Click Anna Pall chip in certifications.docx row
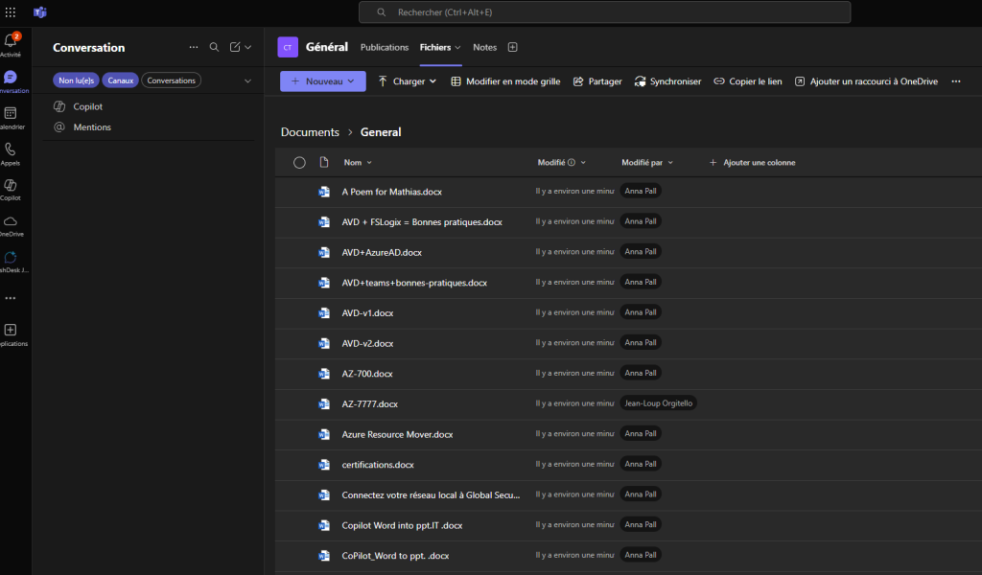The width and height of the screenshot is (982, 575). click(640, 464)
